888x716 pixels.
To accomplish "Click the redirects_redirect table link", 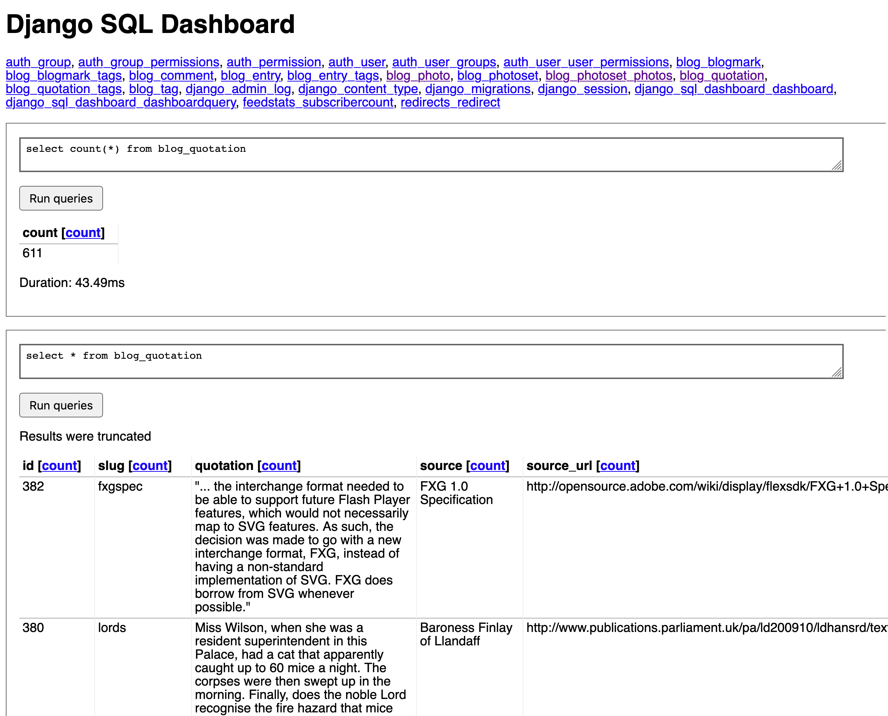I will click(x=450, y=103).
